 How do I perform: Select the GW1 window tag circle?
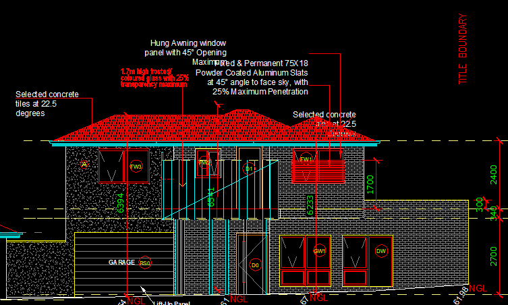[319, 251]
